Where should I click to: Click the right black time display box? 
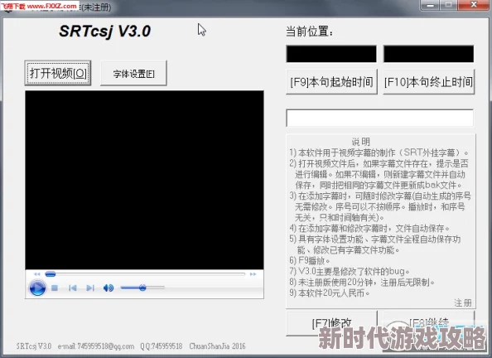click(x=428, y=54)
